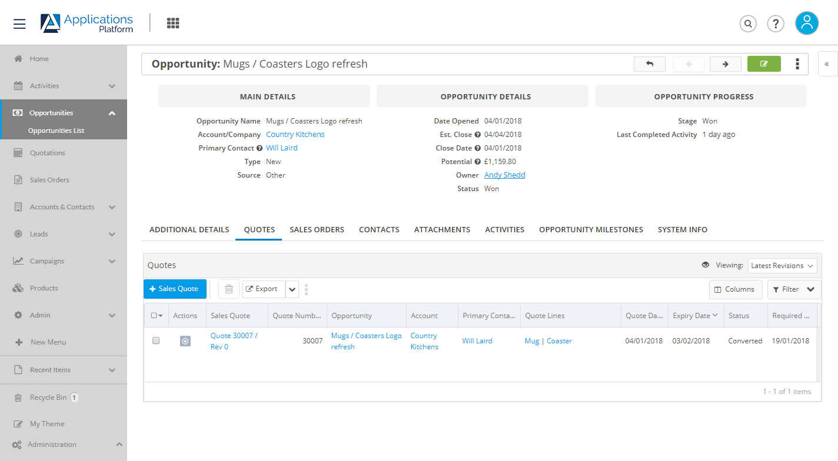838x461 pixels.
Task: Click the Home sidebar icon
Action: pyautogui.click(x=18, y=59)
